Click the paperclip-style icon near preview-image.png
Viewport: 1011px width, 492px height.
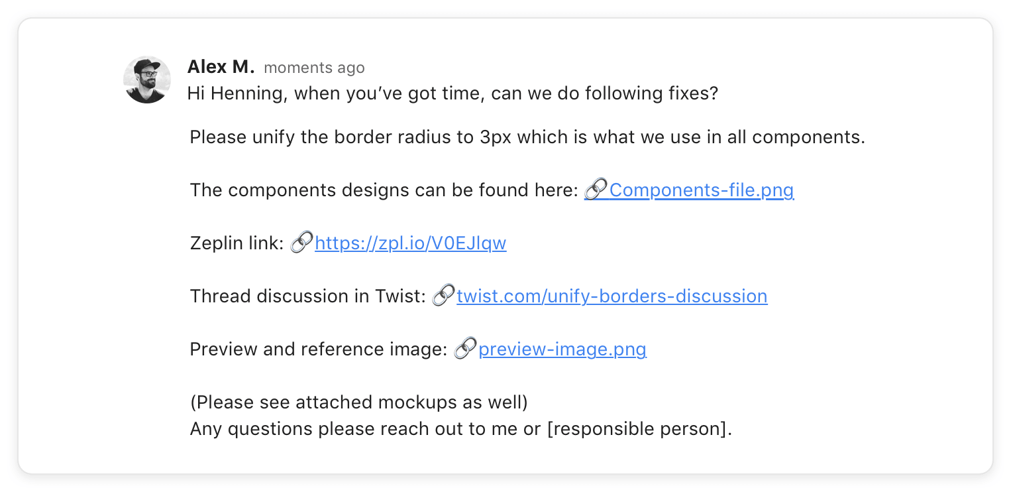point(465,349)
